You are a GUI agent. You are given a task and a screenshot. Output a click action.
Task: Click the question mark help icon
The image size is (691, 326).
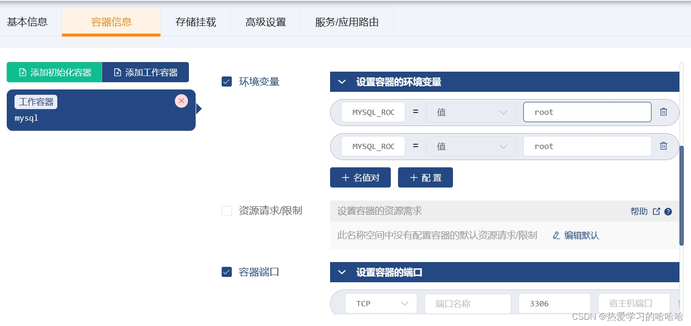pyautogui.click(x=668, y=211)
